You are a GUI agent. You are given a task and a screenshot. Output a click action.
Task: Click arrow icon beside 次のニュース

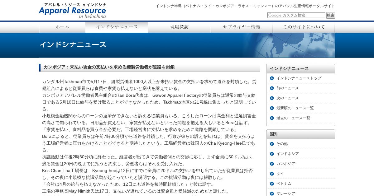tap(272, 98)
